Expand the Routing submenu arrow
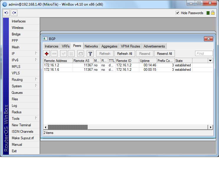Screen dimensions: 219x190 pyautogui.click(x=36, y=79)
